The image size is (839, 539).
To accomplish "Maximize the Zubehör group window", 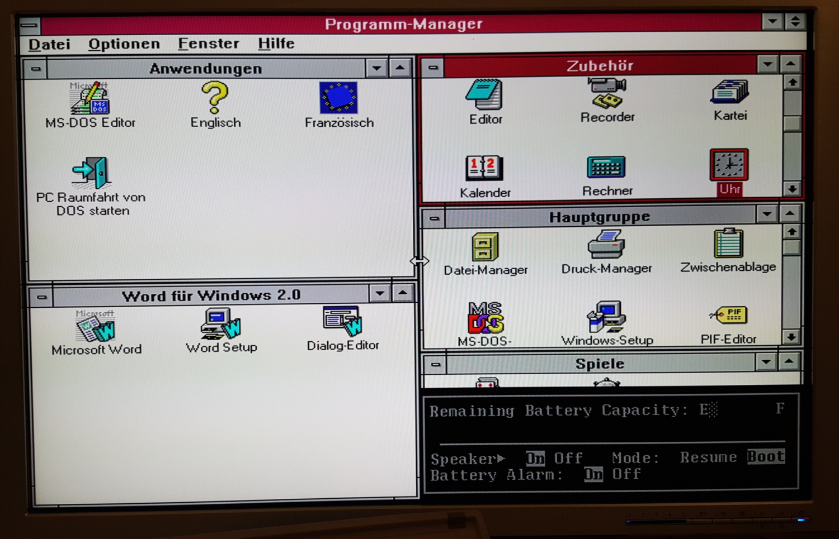I will click(x=790, y=64).
